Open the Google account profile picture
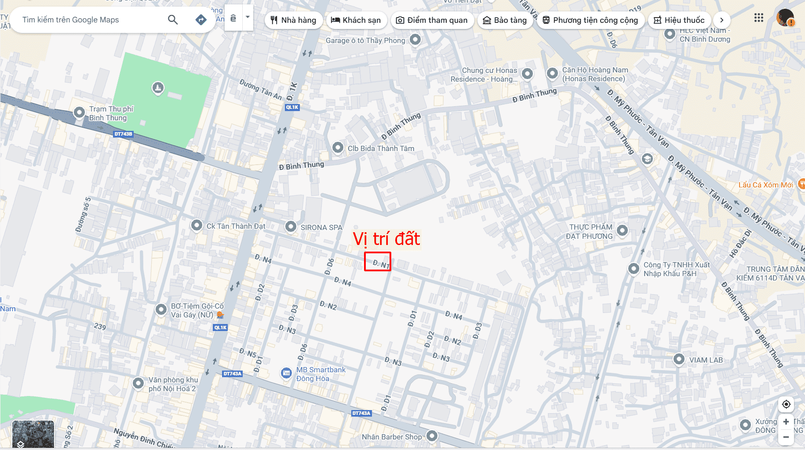805x450 pixels. [785, 18]
